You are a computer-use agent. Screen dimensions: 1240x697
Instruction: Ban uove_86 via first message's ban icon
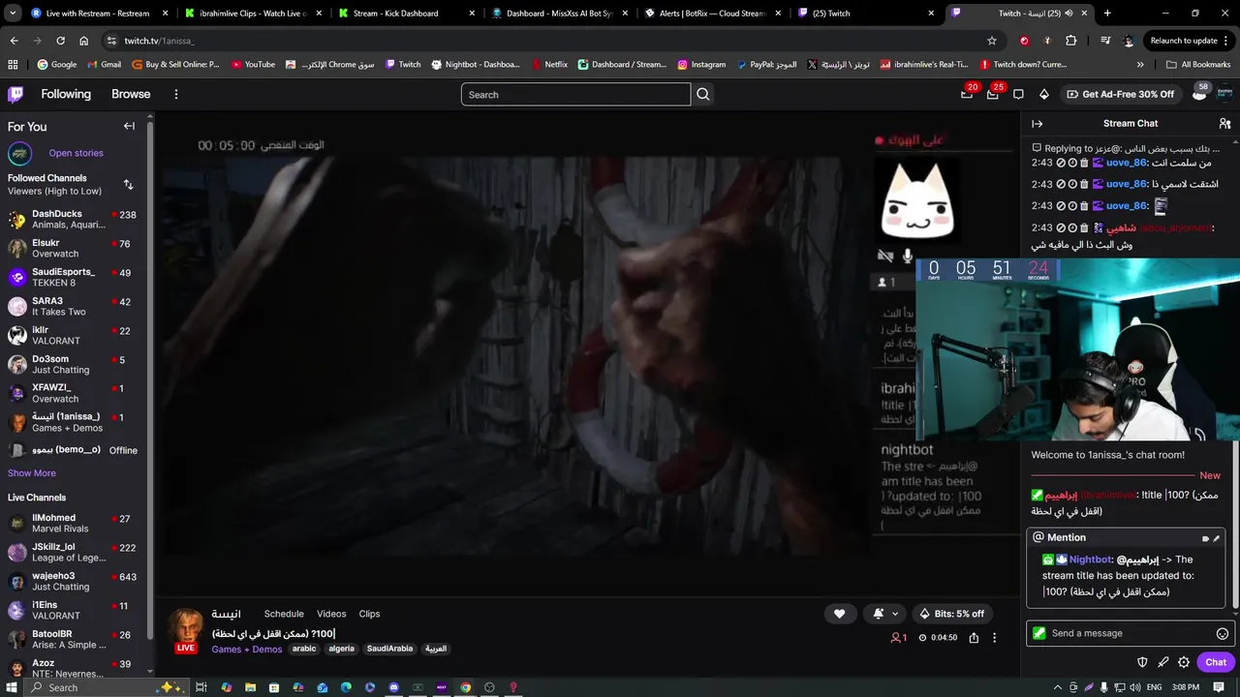point(1061,163)
